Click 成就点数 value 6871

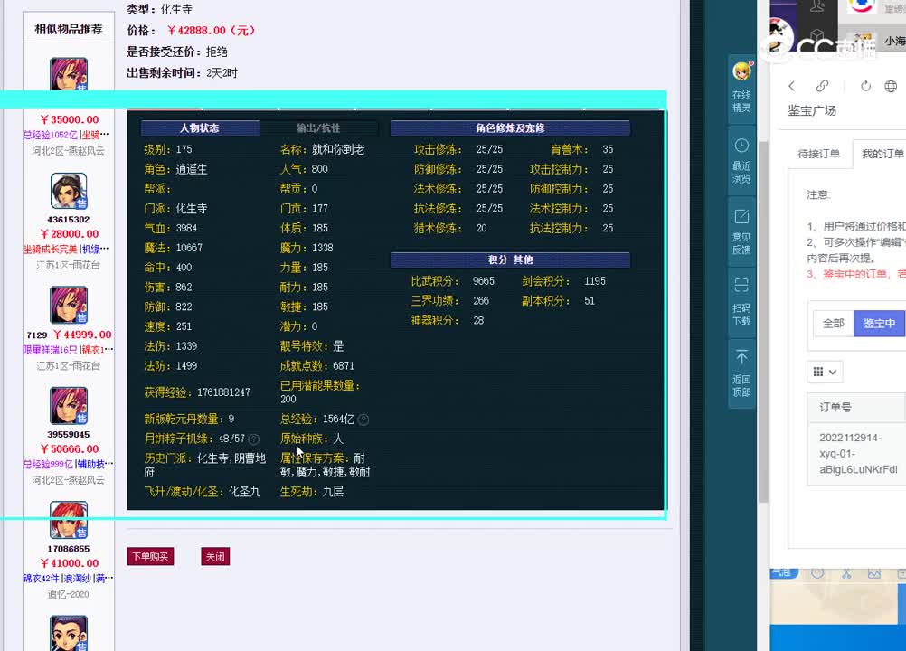[x=344, y=366]
